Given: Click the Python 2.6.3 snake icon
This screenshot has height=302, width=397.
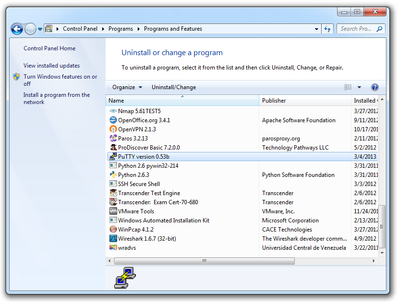Looking at the screenshot, I should pos(113,174).
